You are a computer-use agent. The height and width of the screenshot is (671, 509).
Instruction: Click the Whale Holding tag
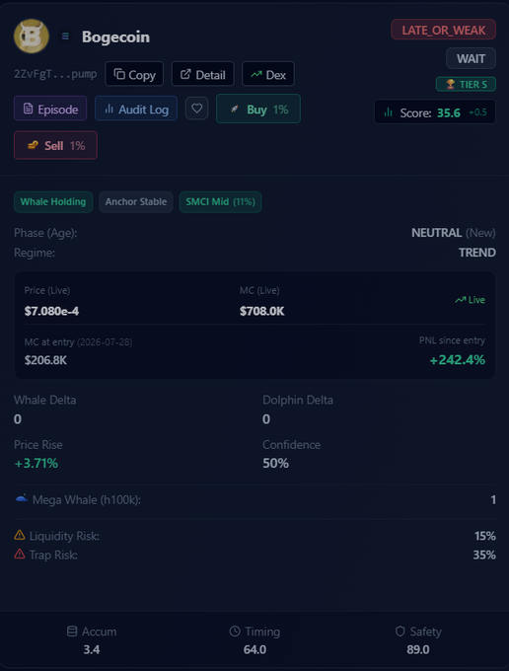click(x=53, y=201)
